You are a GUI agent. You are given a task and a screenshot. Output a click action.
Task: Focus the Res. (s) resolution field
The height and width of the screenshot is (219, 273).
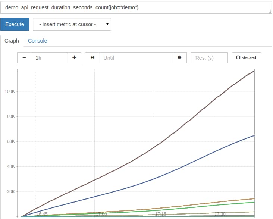click(209, 57)
